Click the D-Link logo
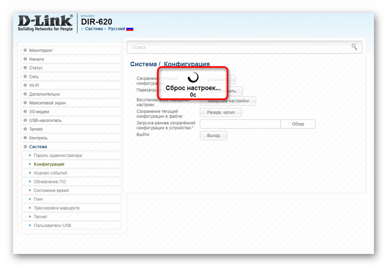Screen dimensions: 387x267 45,23
